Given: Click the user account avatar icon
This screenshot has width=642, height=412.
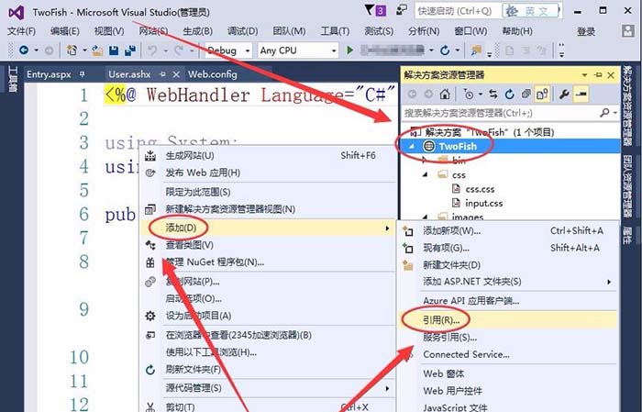Looking at the screenshot, I should pyautogui.click(x=627, y=31).
